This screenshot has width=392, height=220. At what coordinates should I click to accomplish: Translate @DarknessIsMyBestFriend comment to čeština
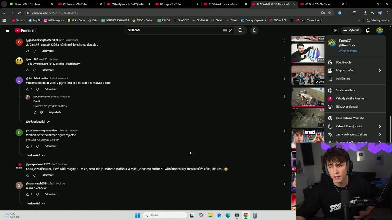coord(43,140)
